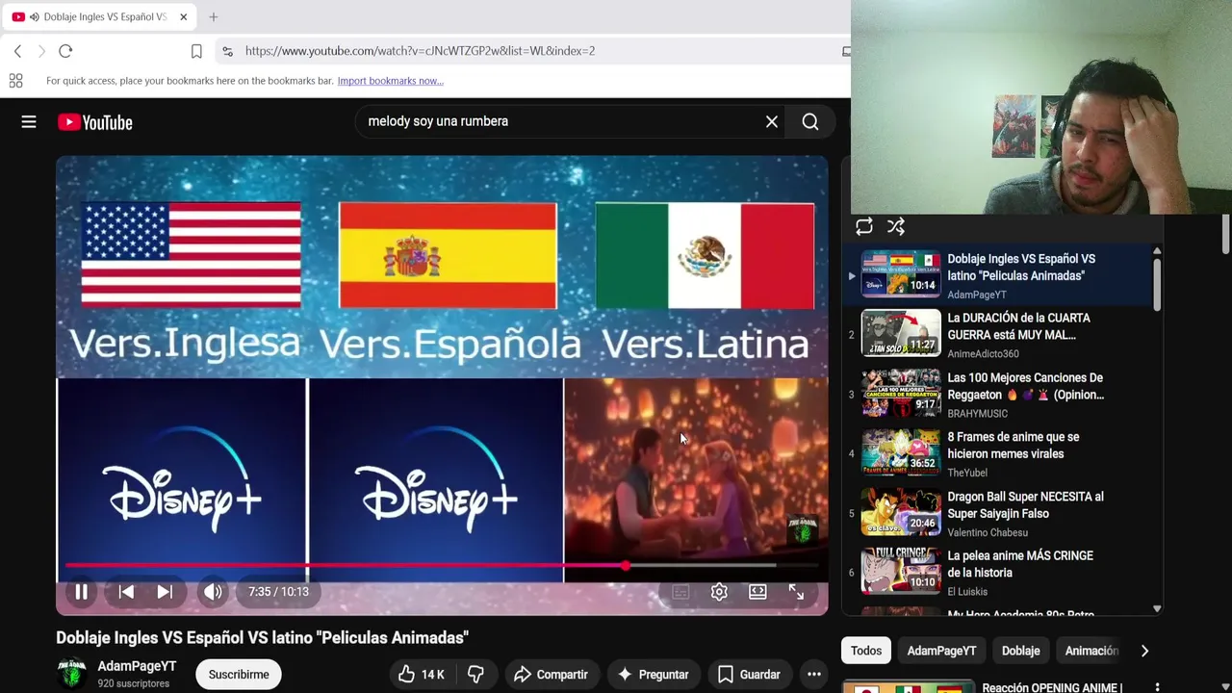Open '8 Frames de anime' playlist video
This screenshot has width=1232, height=693.
click(997, 453)
